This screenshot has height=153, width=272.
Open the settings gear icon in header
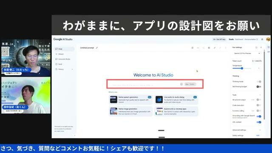(262, 40)
